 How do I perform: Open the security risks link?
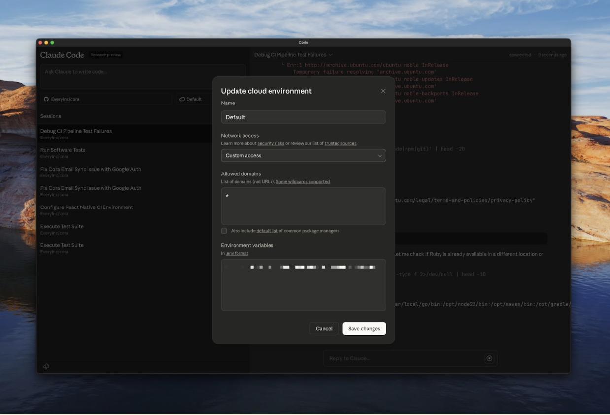(x=271, y=143)
